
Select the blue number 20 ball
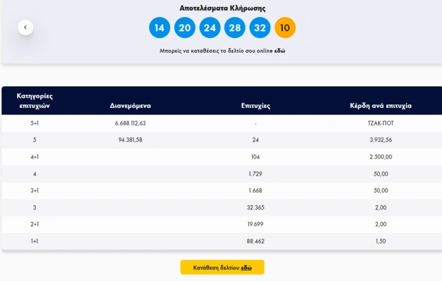(x=184, y=28)
